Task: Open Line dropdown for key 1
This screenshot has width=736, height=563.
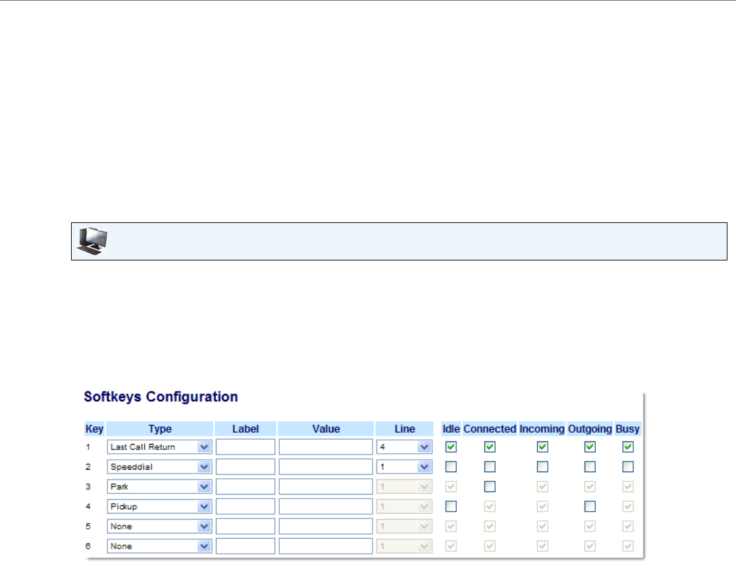Action: 404,447
